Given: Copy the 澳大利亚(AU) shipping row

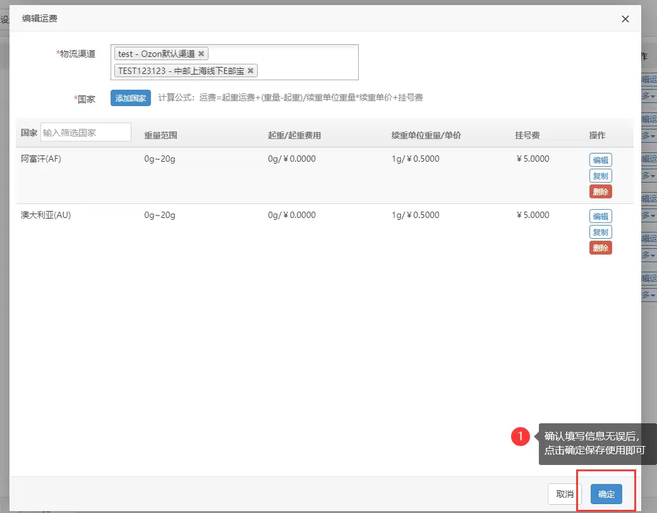Looking at the screenshot, I should click(600, 232).
